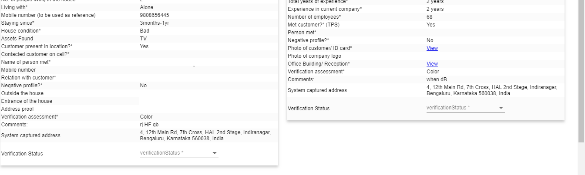Click the 'Address proof' row label
585x175 pixels.
[17, 109]
